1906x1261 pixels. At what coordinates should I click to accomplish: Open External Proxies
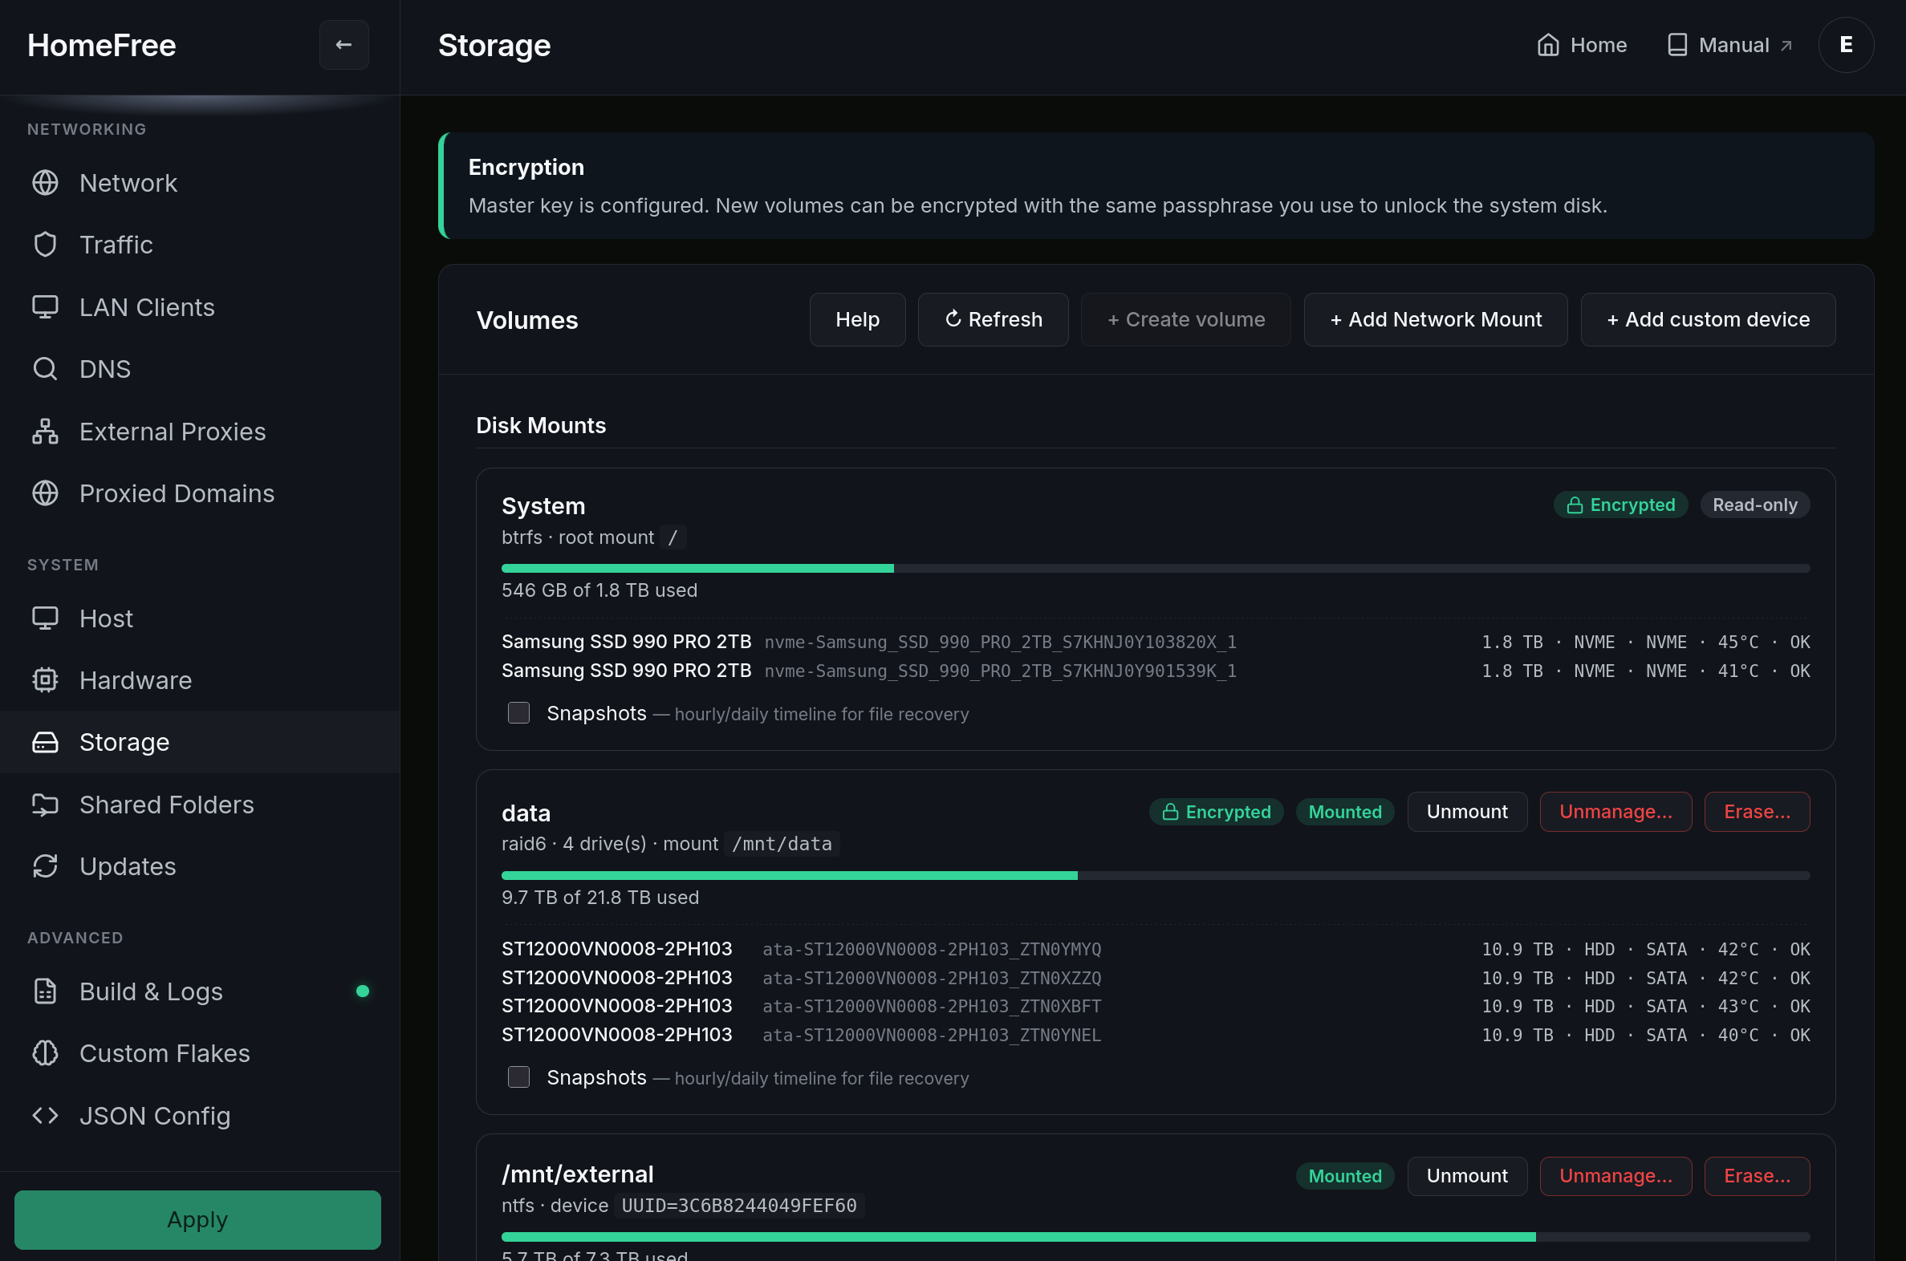200,432
